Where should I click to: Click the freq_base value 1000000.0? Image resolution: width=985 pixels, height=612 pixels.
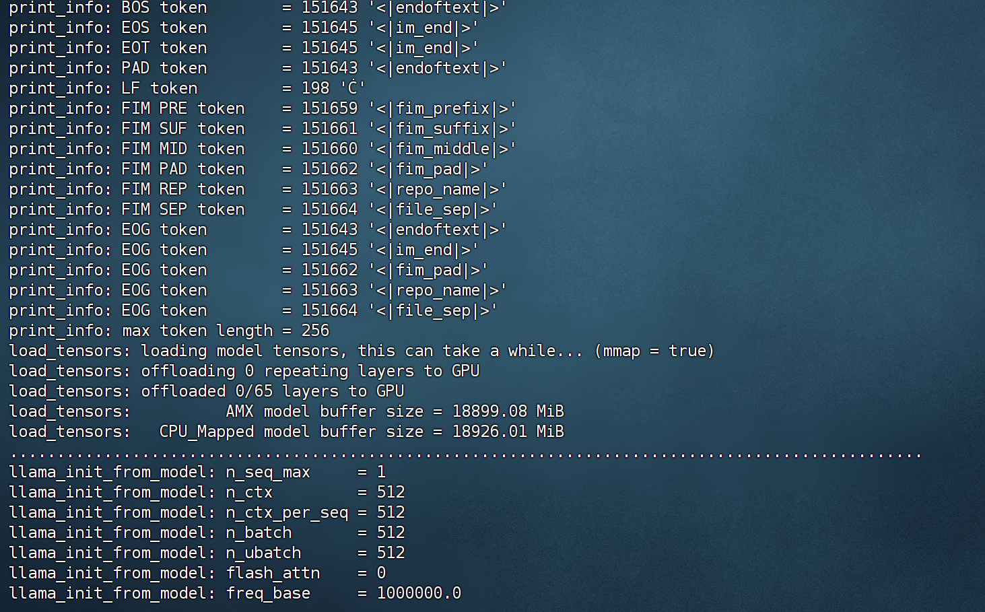pos(419,593)
